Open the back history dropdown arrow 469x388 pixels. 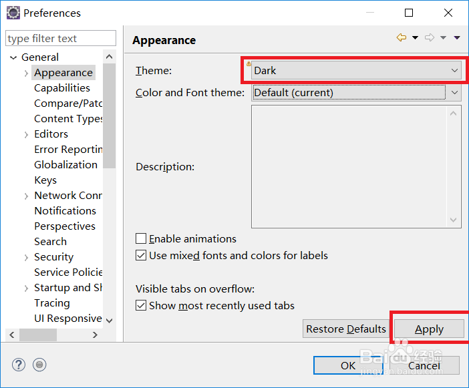(415, 38)
